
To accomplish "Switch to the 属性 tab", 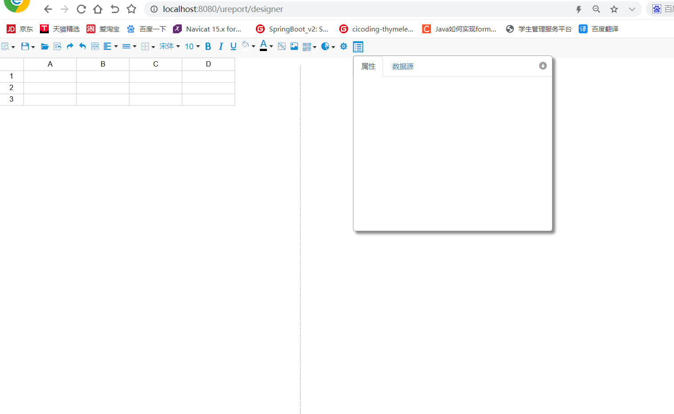I will [368, 66].
